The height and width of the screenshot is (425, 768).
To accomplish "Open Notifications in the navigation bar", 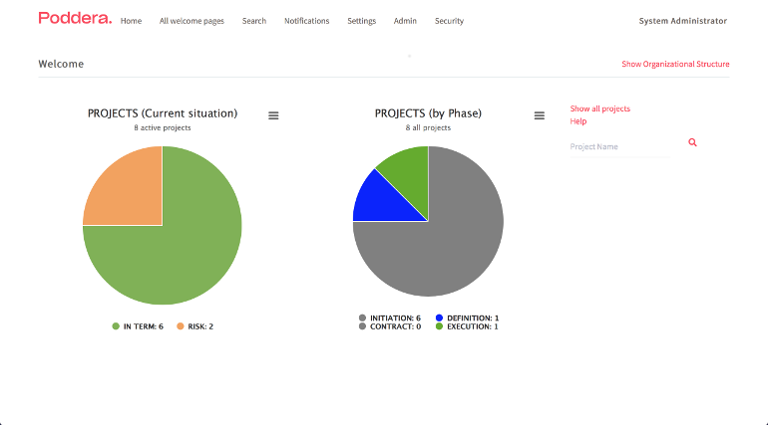I will pos(306,21).
